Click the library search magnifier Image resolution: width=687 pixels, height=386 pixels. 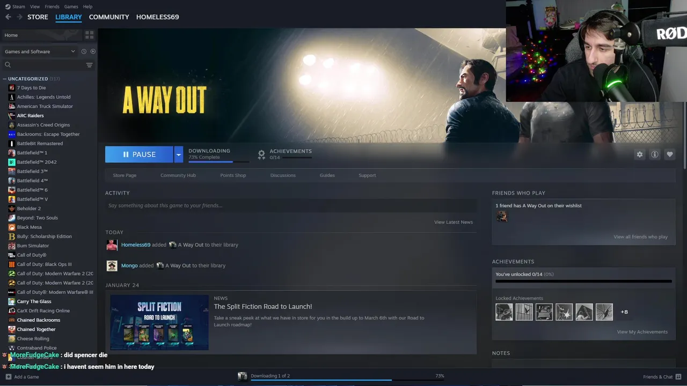click(x=8, y=65)
